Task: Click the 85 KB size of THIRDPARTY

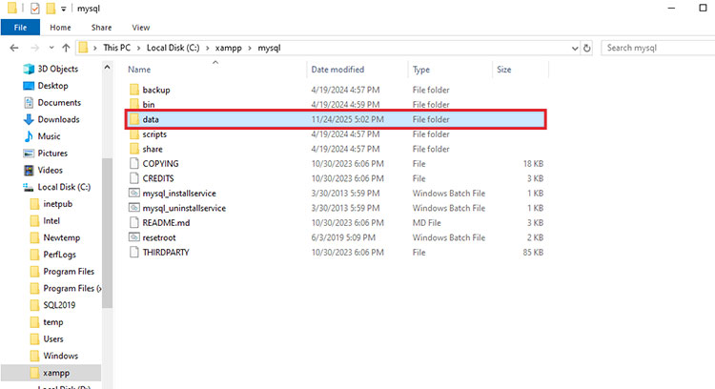Action: coord(533,253)
